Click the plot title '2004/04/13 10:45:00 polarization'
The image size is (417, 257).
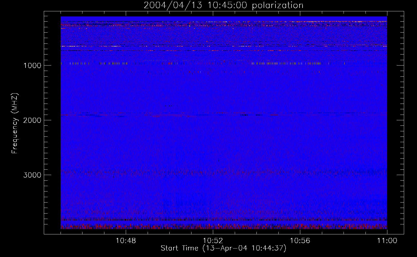click(x=223, y=5)
